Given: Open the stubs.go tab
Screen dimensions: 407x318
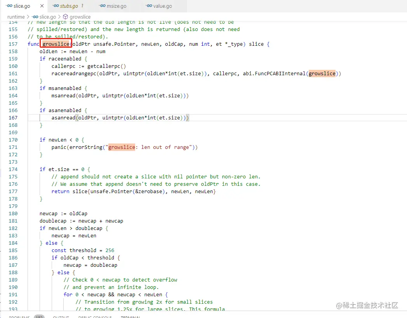Looking at the screenshot, I should [69, 6].
